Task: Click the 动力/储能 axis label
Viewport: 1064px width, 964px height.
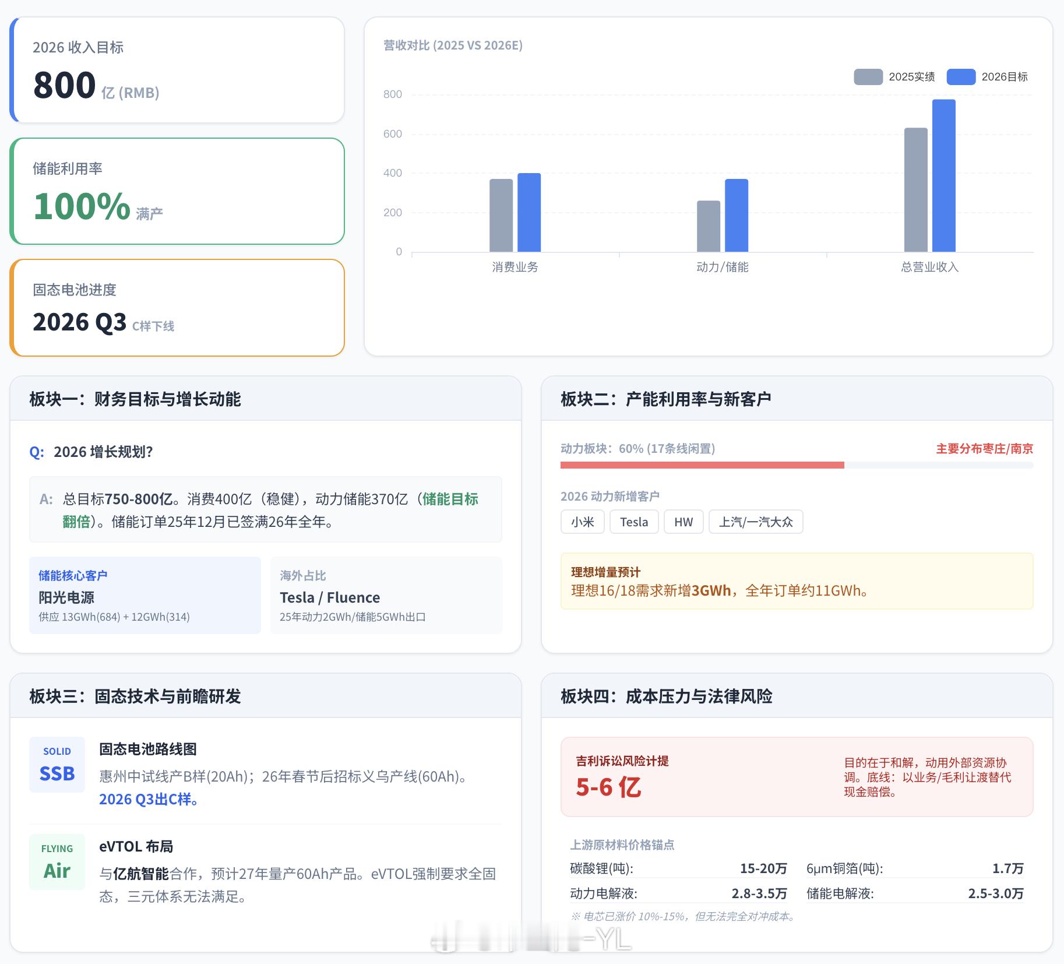Action: pos(723,267)
